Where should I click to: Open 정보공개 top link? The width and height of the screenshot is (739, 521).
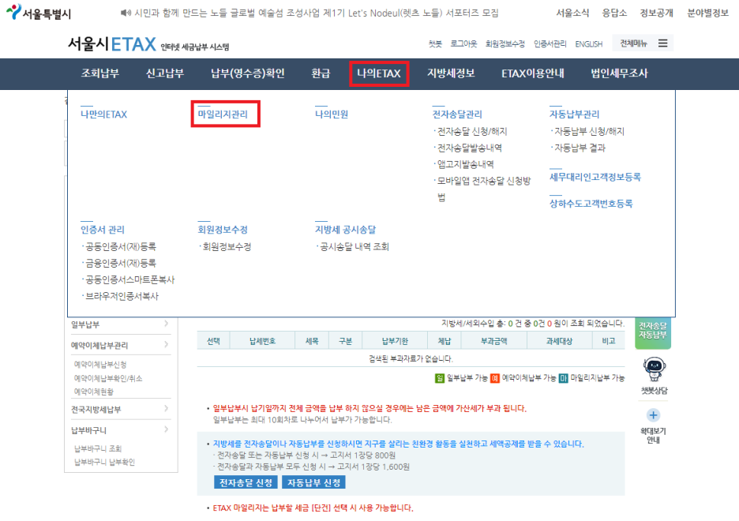[x=656, y=13]
